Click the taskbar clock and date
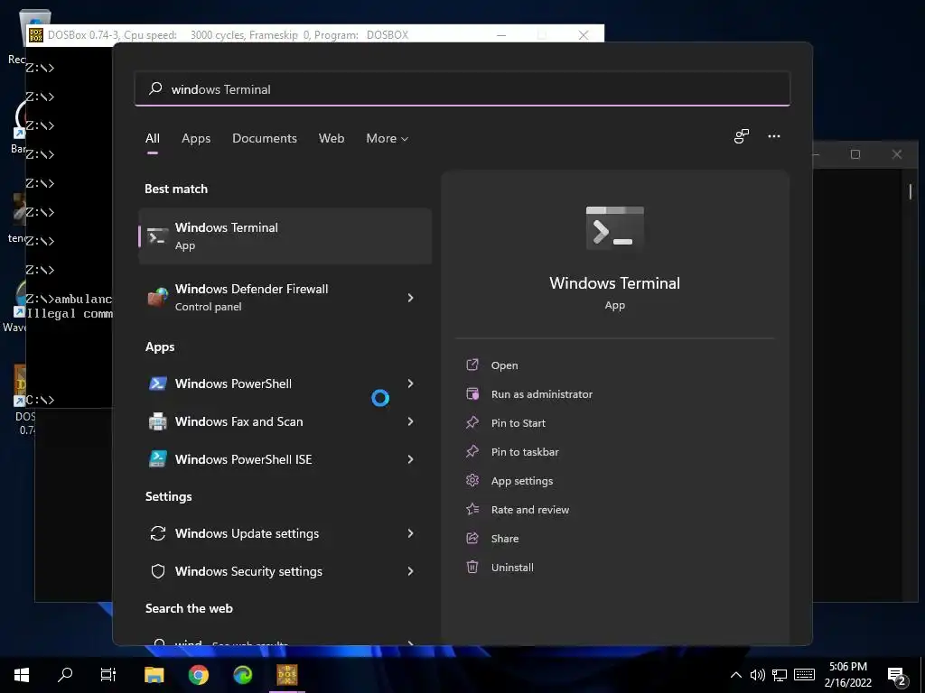925x693 pixels. click(847, 675)
